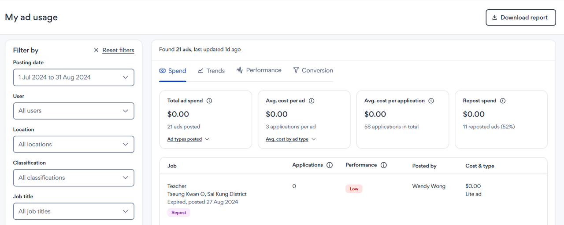Open the All users dropdown
The image size is (564, 225).
pos(74,111)
